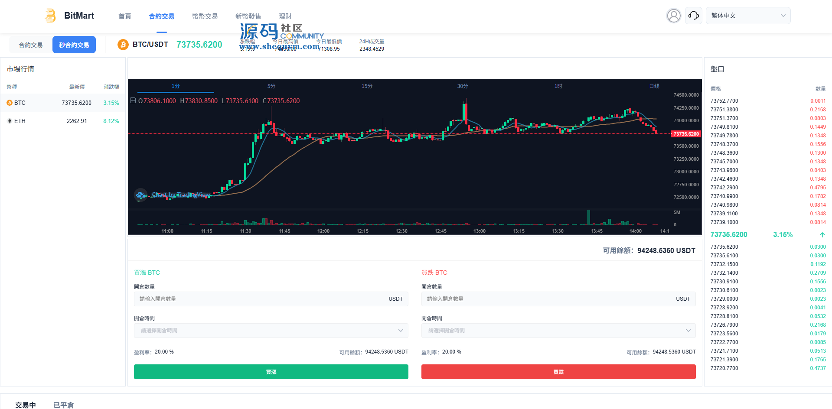Expand the 開倉時間 dropdown under 買跌 BTC
The image size is (832, 409).
(x=558, y=331)
